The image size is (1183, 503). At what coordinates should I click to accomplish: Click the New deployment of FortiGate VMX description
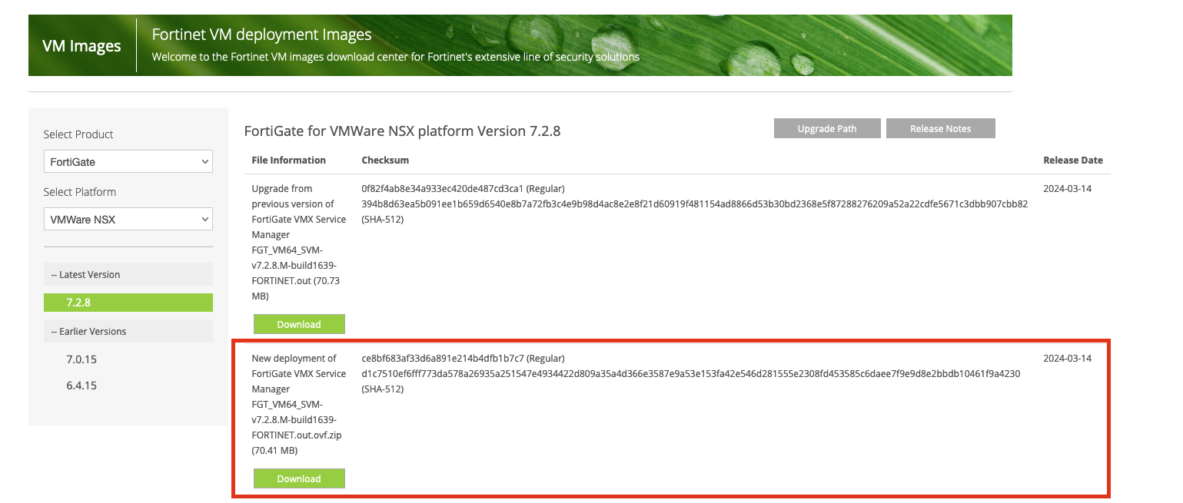coord(299,404)
